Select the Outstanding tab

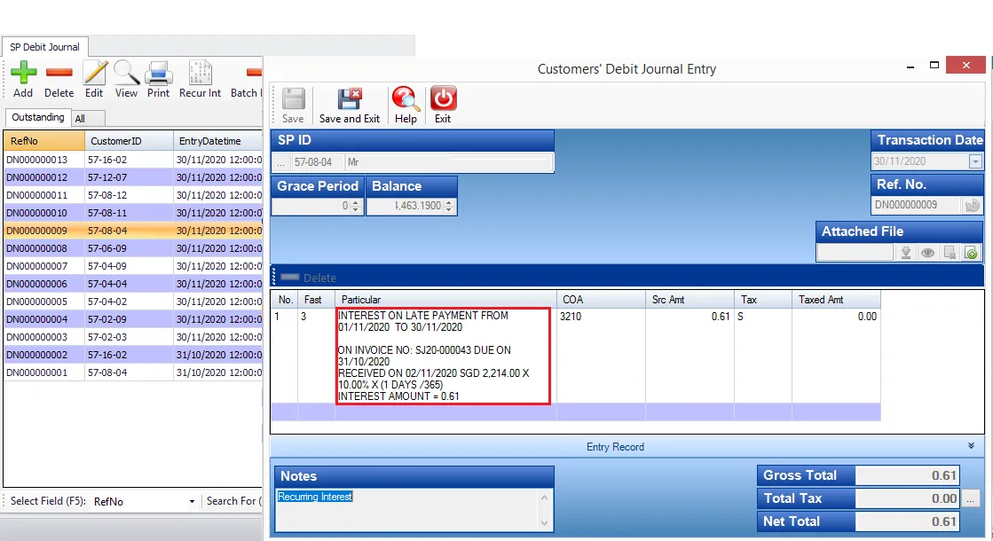(37, 117)
